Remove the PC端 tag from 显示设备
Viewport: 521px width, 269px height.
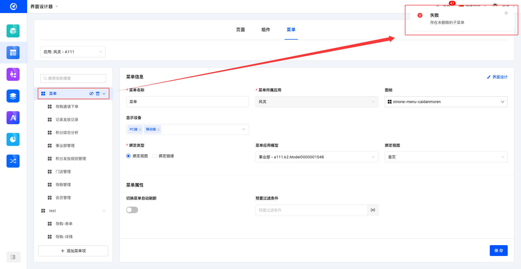pyautogui.click(x=140, y=130)
